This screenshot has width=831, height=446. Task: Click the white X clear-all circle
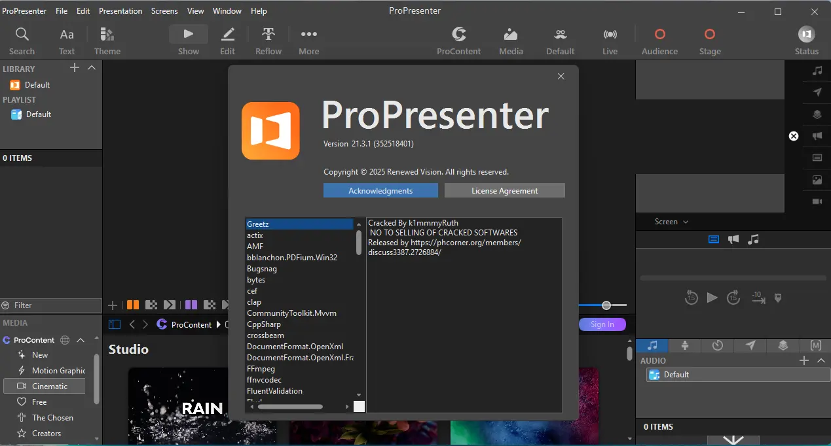pyautogui.click(x=794, y=136)
